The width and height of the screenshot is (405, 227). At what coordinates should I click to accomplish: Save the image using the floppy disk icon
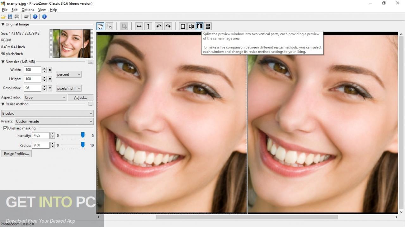(10, 16)
